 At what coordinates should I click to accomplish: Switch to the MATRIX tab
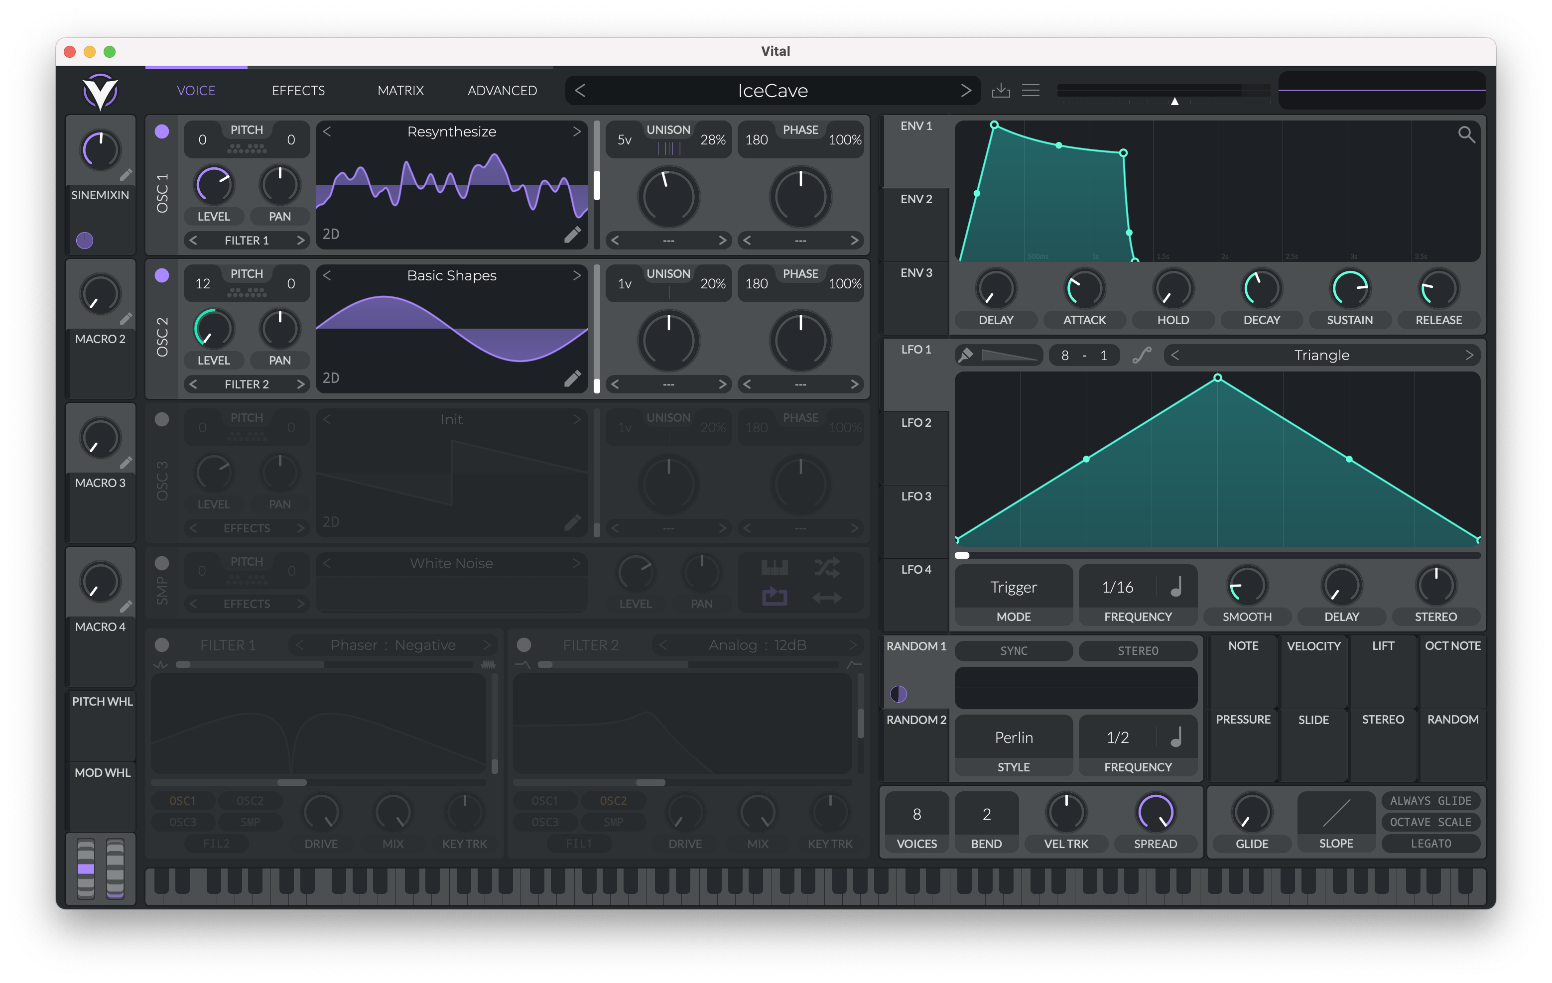(400, 90)
